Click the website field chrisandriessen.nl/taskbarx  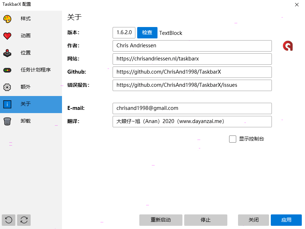click(x=192, y=59)
